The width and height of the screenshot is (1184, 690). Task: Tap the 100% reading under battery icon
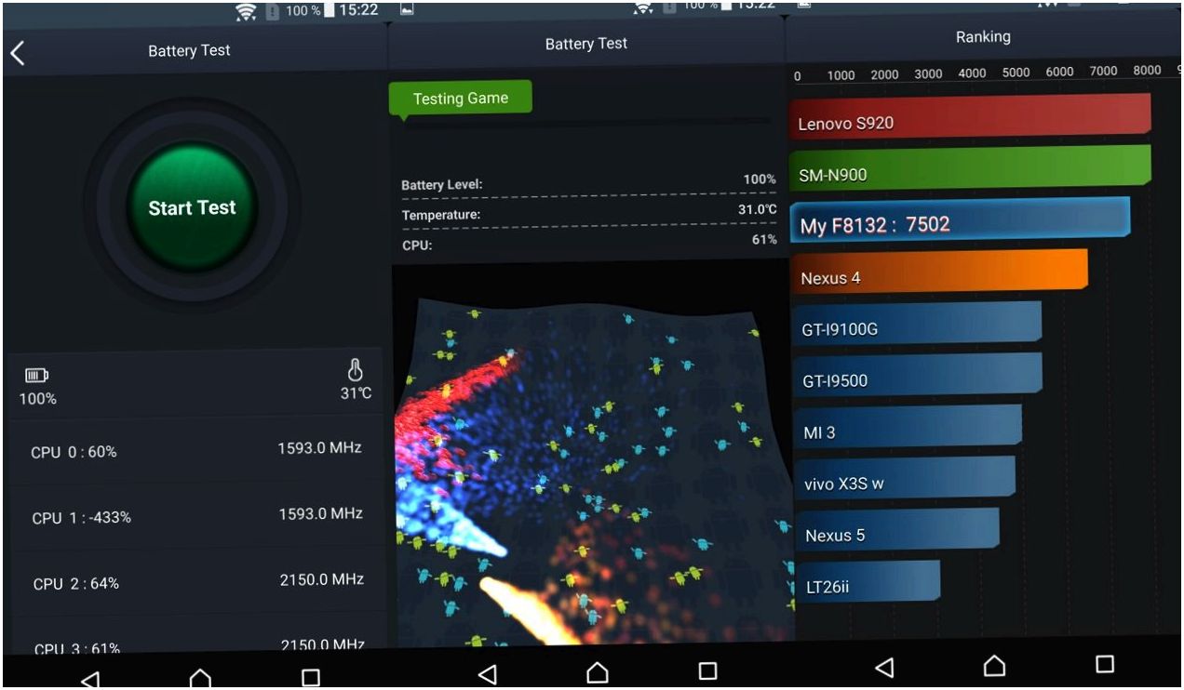(38, 399)
